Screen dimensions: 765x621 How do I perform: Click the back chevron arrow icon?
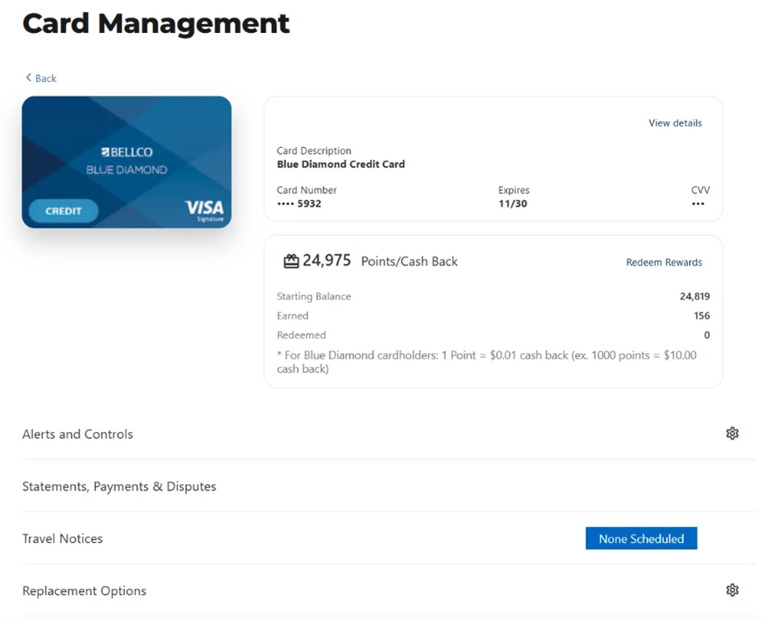point(29,78)
